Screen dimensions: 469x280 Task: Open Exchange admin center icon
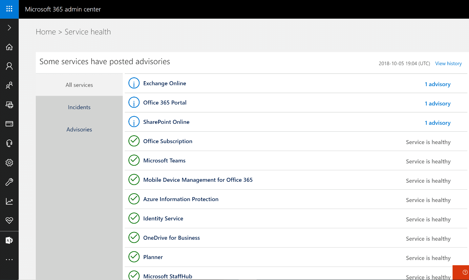(9, 240)
